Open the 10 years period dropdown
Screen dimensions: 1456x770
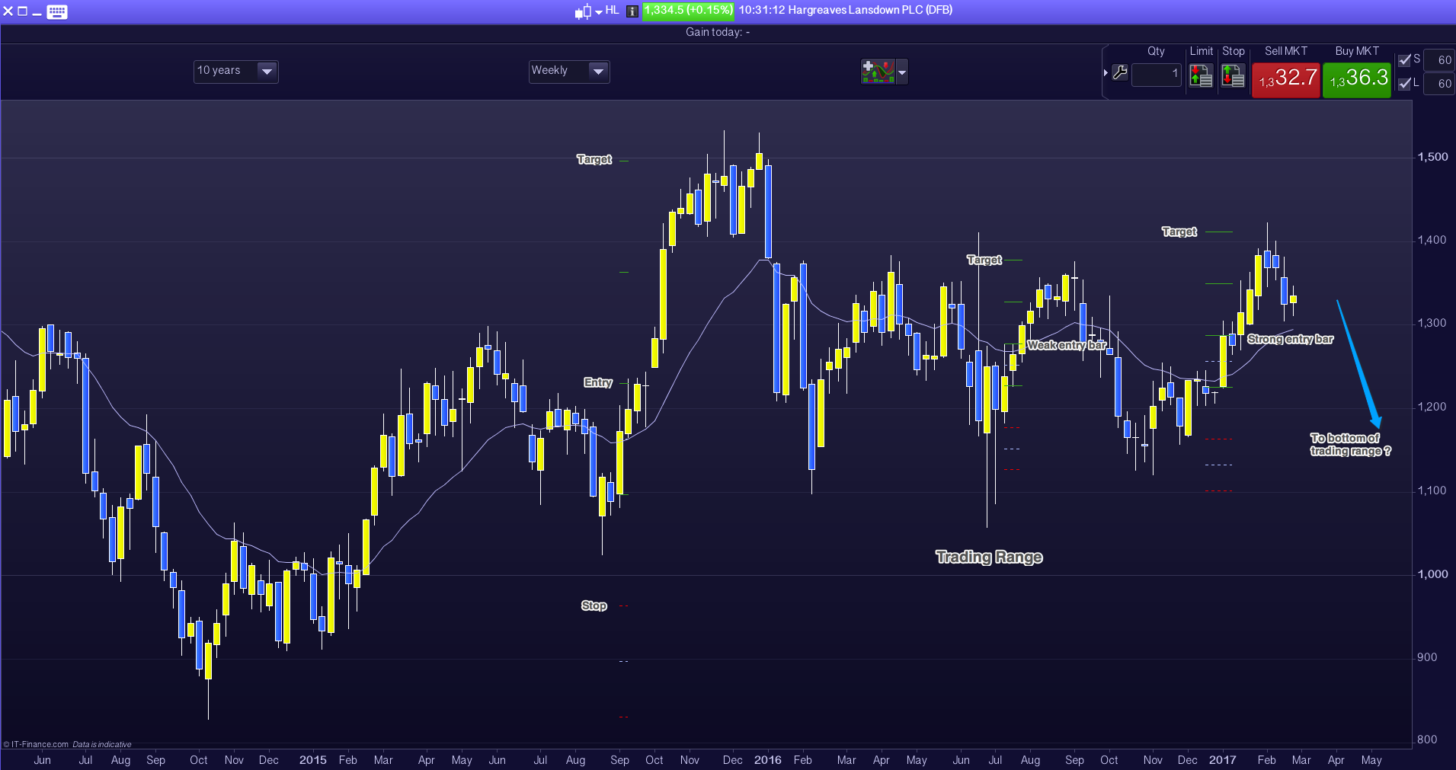235,71
